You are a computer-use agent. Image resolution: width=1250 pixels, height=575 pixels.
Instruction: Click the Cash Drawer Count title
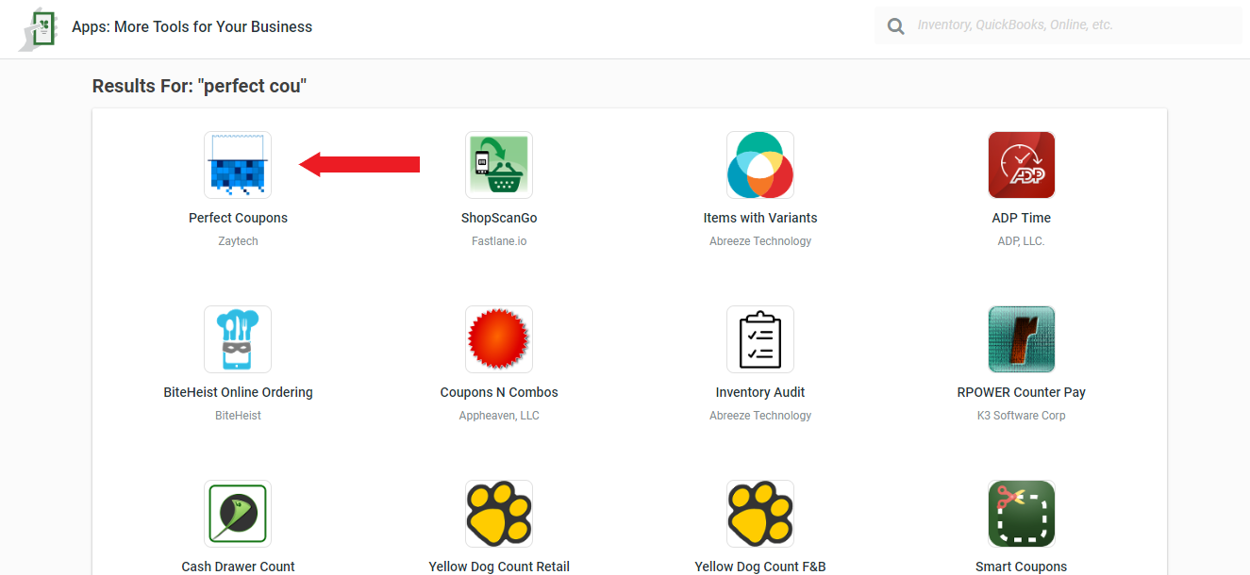click(x=238, y=567)
